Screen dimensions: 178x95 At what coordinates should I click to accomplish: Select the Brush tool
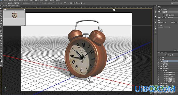(1, 26)
